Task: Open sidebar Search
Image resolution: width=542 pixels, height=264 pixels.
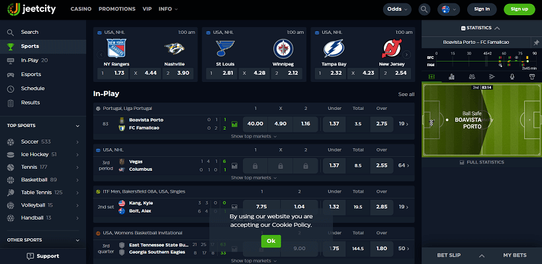Action: coord(43,32)
